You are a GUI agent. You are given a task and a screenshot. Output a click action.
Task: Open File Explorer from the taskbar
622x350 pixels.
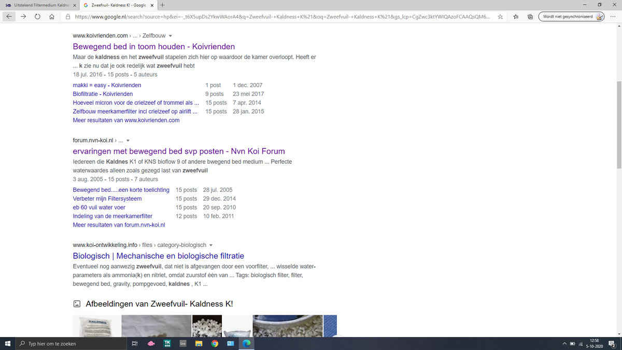point(199,343)
